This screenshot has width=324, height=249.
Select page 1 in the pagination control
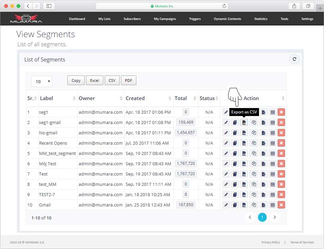click(x=262, y=217)
